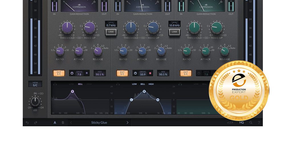Toggle purple band drive power icon
The image size is (285, 149).
[x=72, y=73]
